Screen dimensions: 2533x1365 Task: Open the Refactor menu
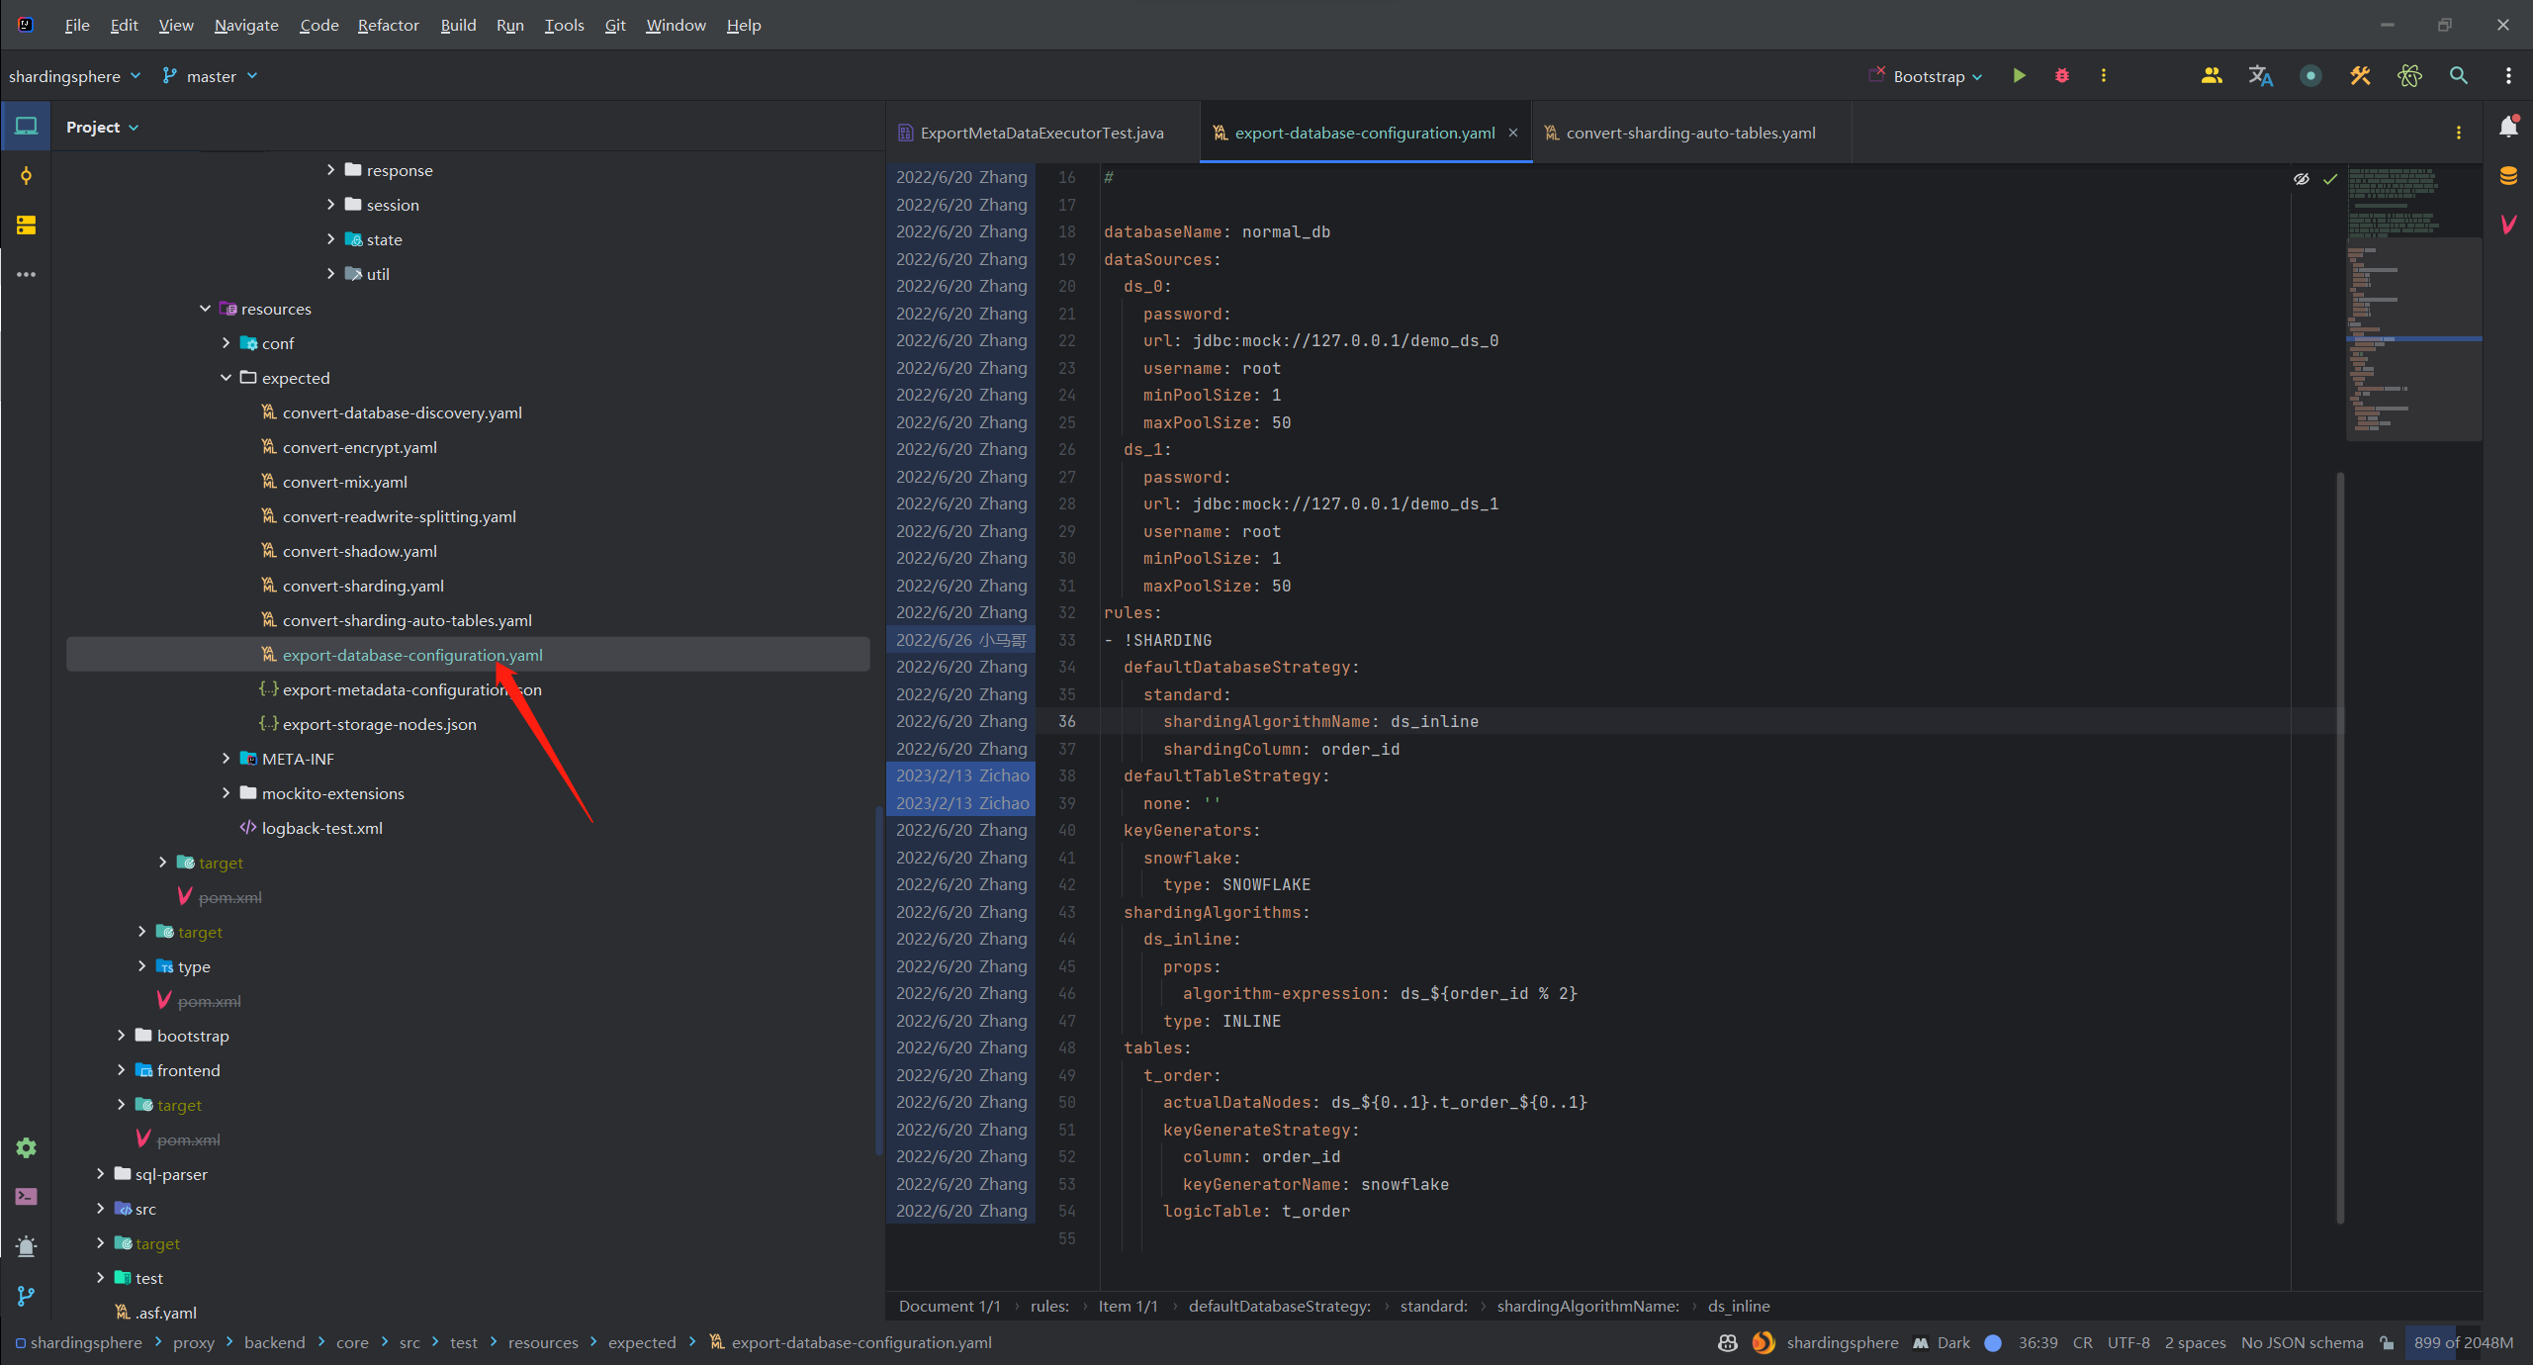[388, 25]
